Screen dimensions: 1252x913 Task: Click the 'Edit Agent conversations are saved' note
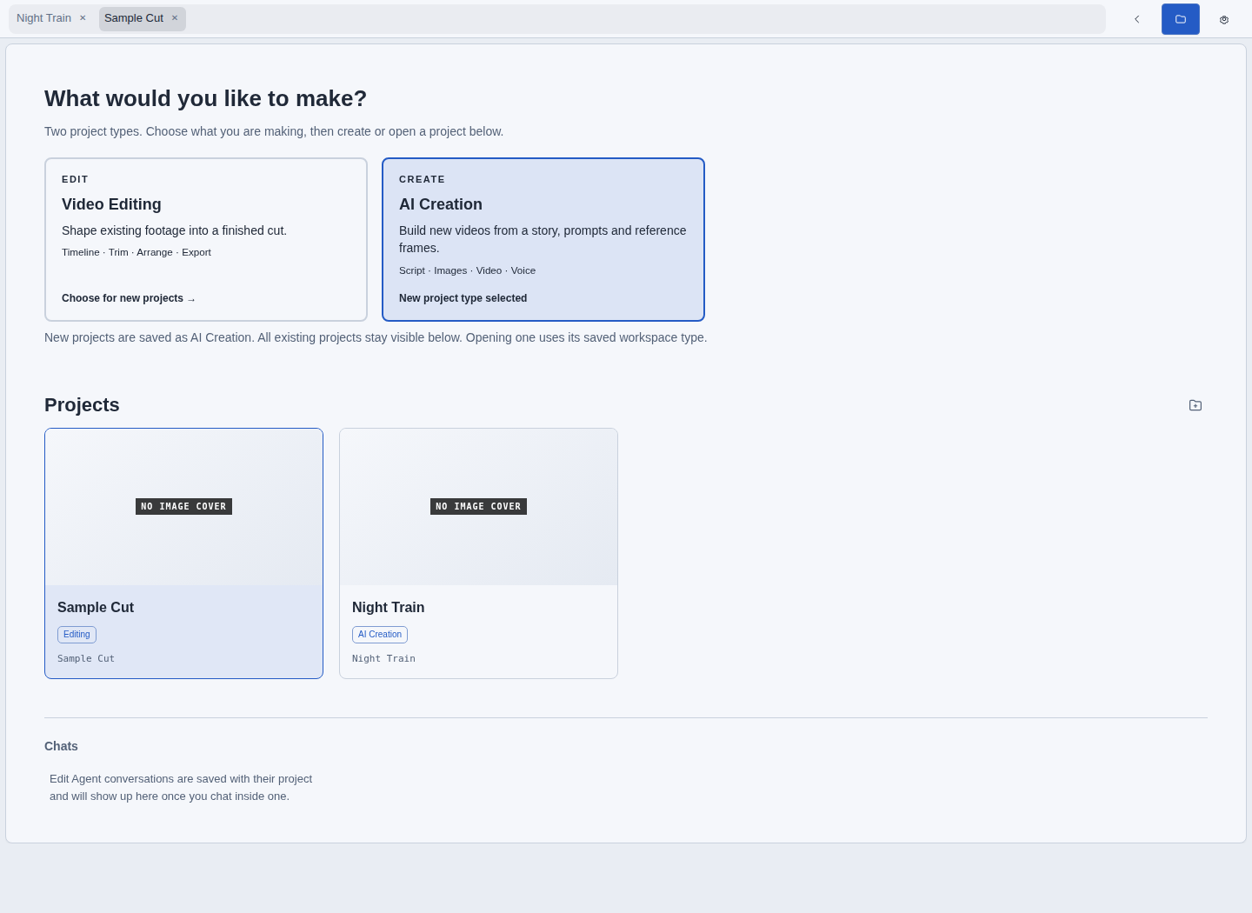pyautogui.click(x=181, y=788)
